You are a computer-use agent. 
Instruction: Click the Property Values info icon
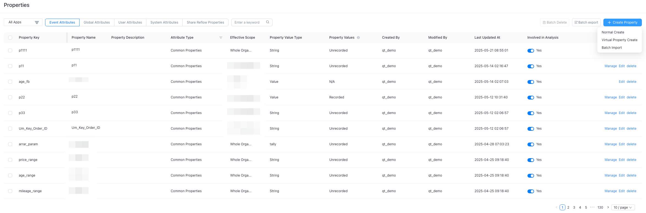click(358, 38)
